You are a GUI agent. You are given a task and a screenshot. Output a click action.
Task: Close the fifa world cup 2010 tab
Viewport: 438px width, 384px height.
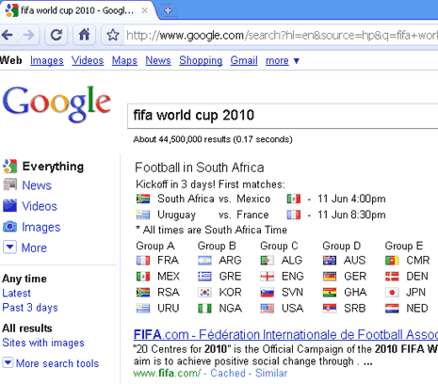coord(144,10)
